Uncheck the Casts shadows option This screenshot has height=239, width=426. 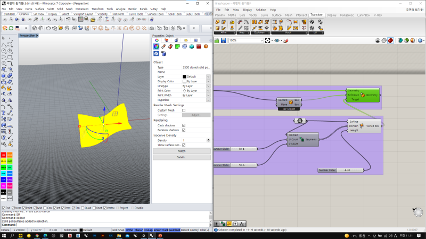[184, 125]
